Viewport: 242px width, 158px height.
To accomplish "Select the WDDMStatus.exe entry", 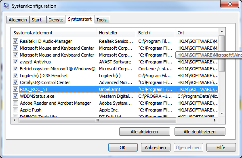I will (x=37, y=96).
